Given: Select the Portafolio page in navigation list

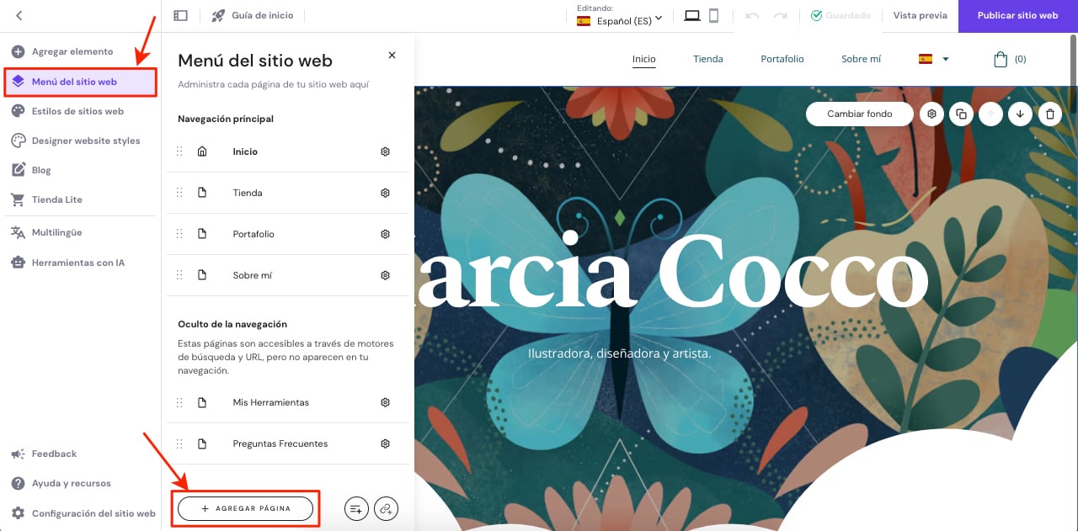Looking at the screenshot, I should [x=253, y=234].
